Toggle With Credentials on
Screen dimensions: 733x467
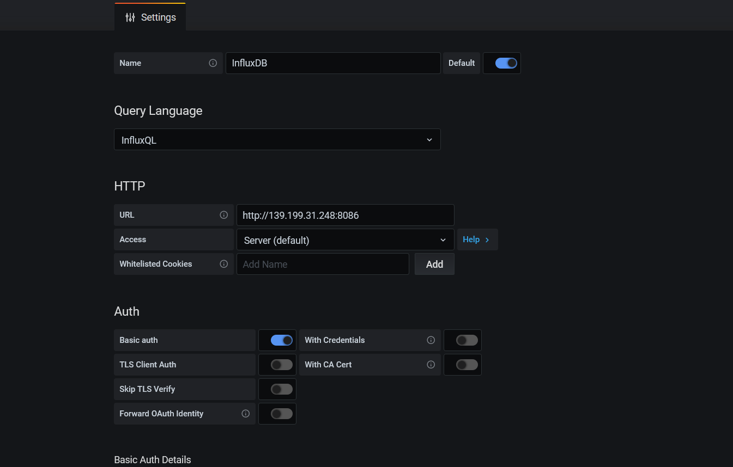(462, 340)
